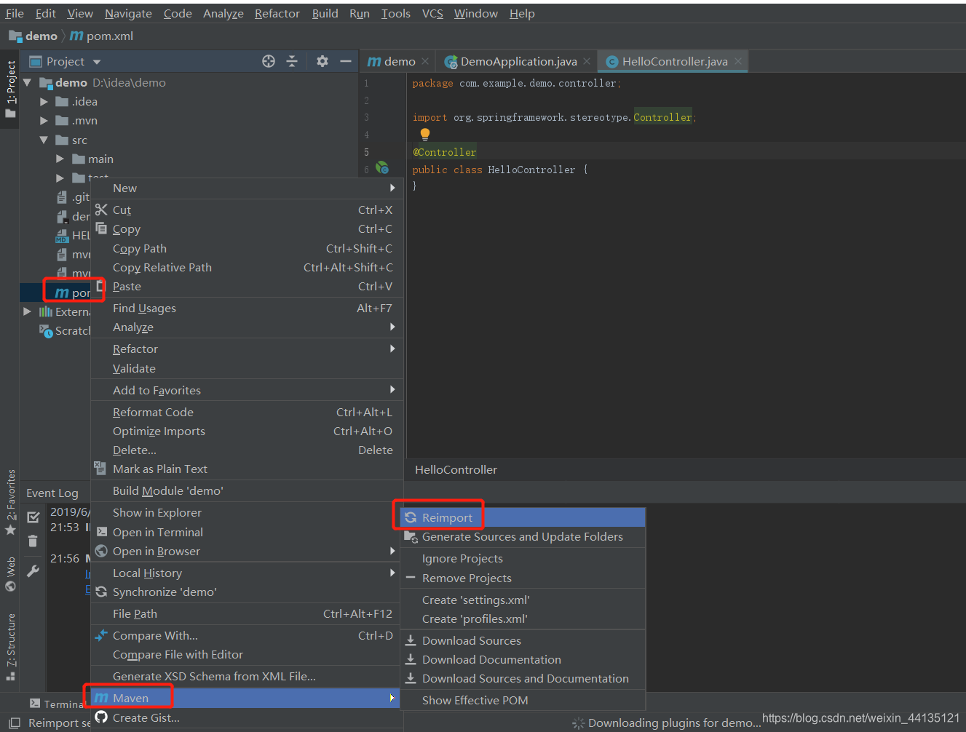Click the Spring bean gutter icon
Viewport: 966px width, 732px height.
point(382,168)
